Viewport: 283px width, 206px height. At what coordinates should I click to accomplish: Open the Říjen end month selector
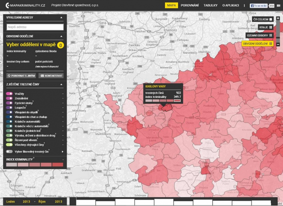click(42, 201)
